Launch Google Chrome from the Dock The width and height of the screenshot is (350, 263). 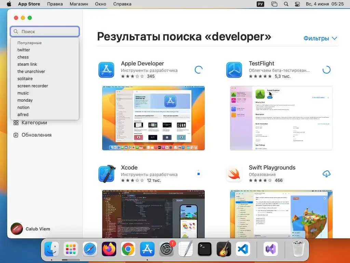[128, 249]
